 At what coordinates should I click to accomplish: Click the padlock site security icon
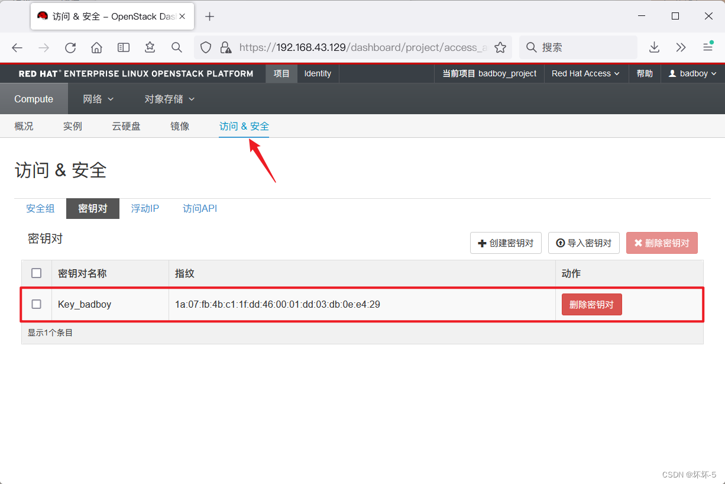tap(225, 47)
